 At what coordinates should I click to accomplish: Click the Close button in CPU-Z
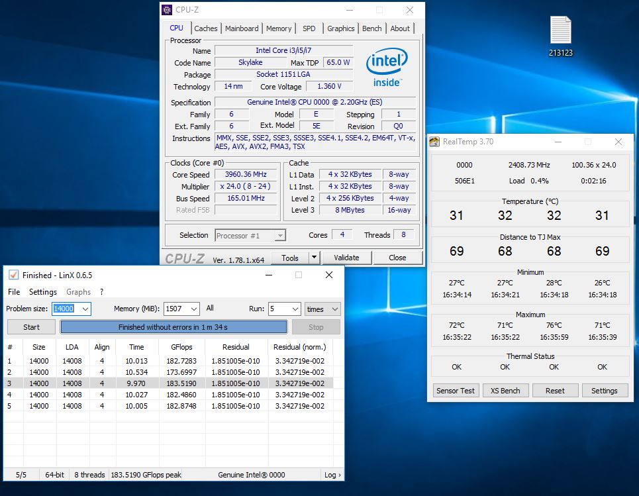click(x=397, y=258)
